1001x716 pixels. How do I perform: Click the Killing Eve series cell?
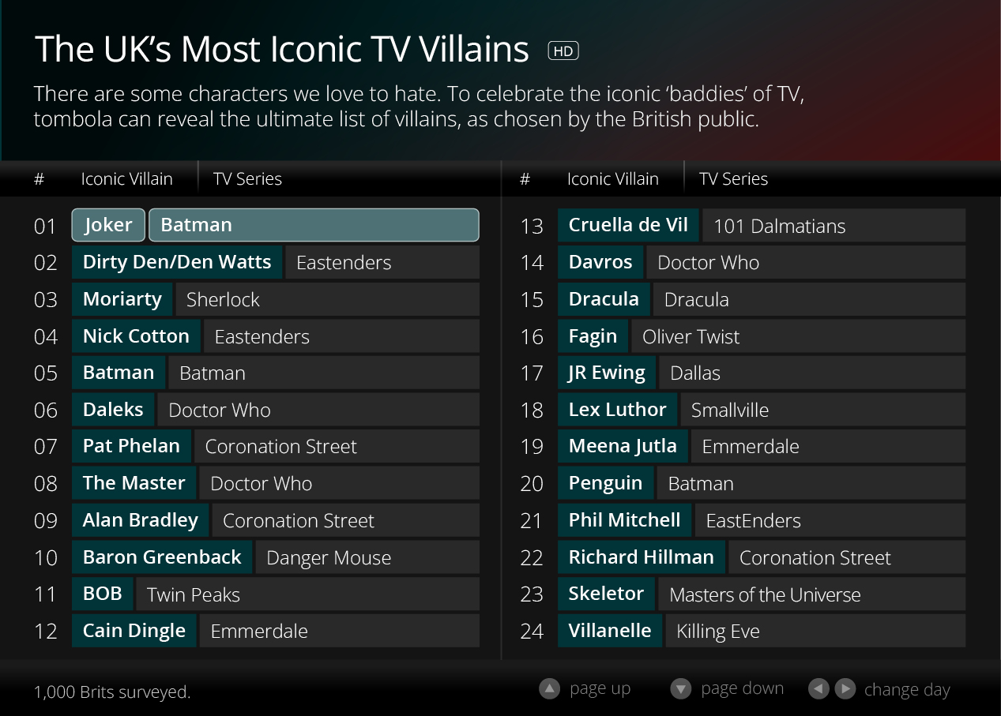(x=815, y=631)
